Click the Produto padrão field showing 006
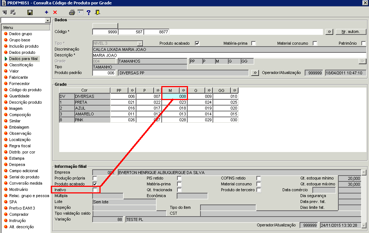The width and height of the screenshot is (369, 233). 104,73
